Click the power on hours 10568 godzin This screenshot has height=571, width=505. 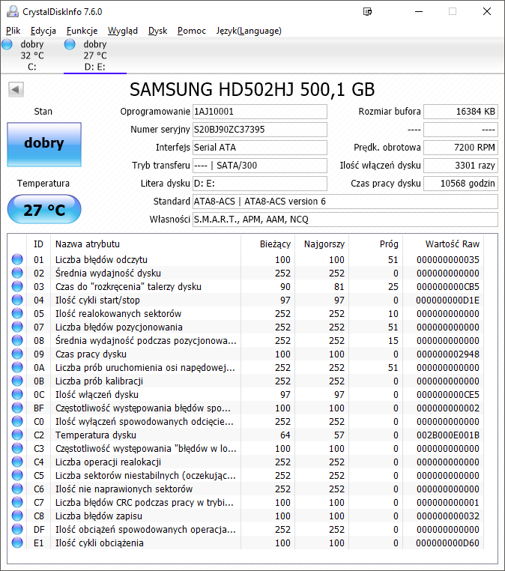point(461,183)
